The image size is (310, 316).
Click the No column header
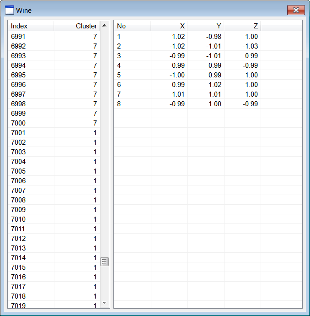click(x=133, y=26)
